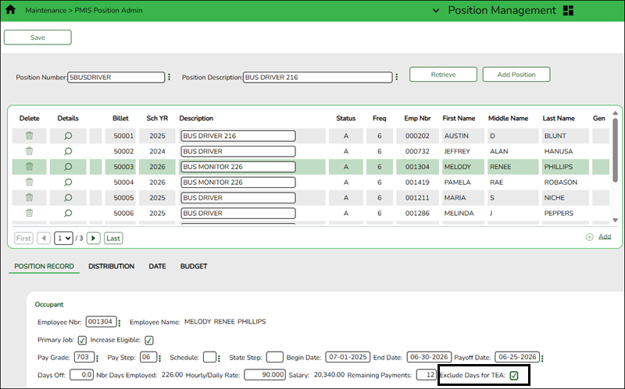Open the Position Management grid menu icon
Screen dimensions: 625x389
coord(568,11)
